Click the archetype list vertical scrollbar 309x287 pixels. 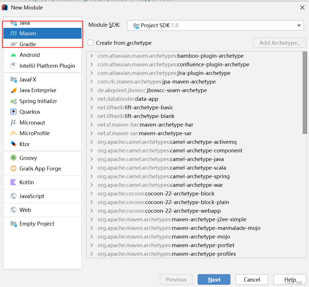(305, 93)
